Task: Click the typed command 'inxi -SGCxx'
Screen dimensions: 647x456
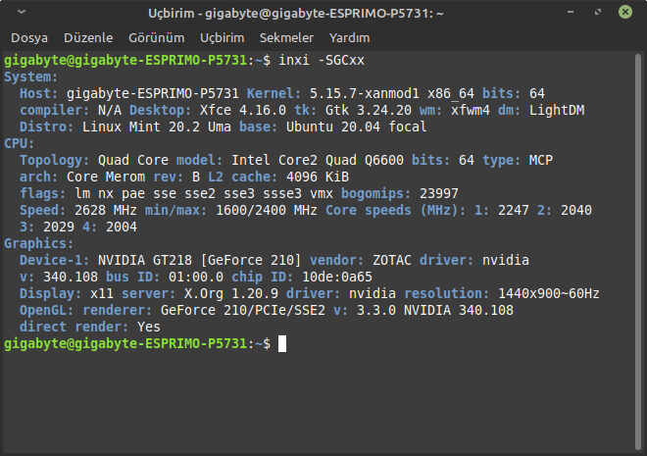Action: 322,60
